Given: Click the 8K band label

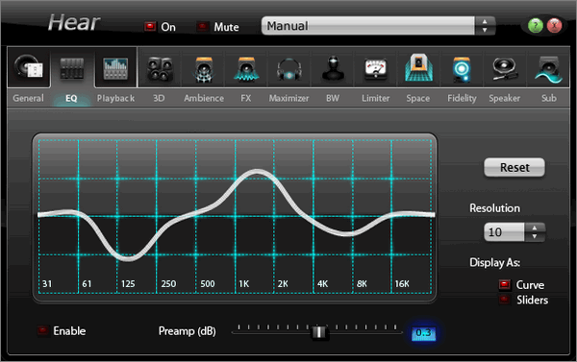Looking at the screenshot, I should click(362, 283).
